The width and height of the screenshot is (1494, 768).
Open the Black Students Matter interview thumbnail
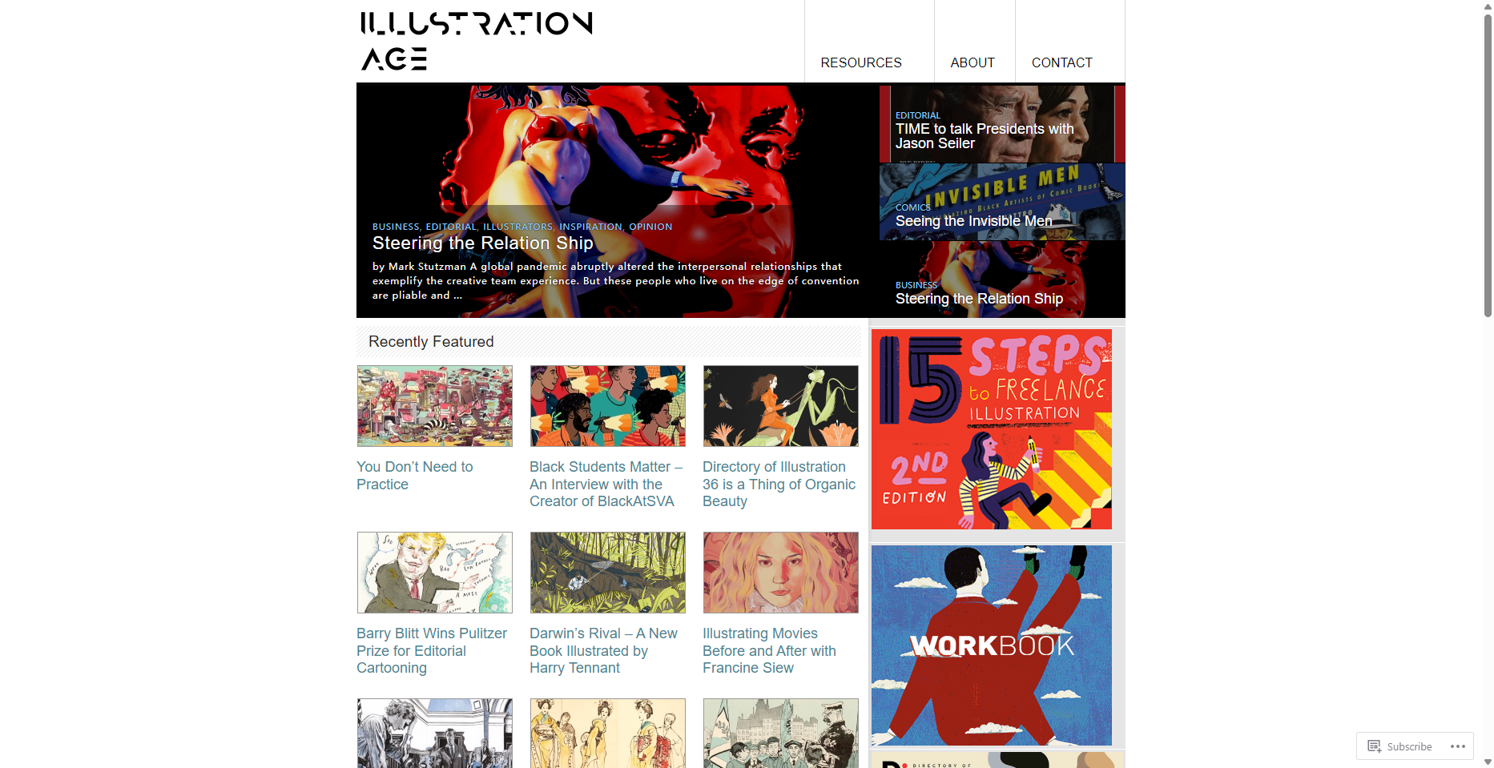click(608, 406)
